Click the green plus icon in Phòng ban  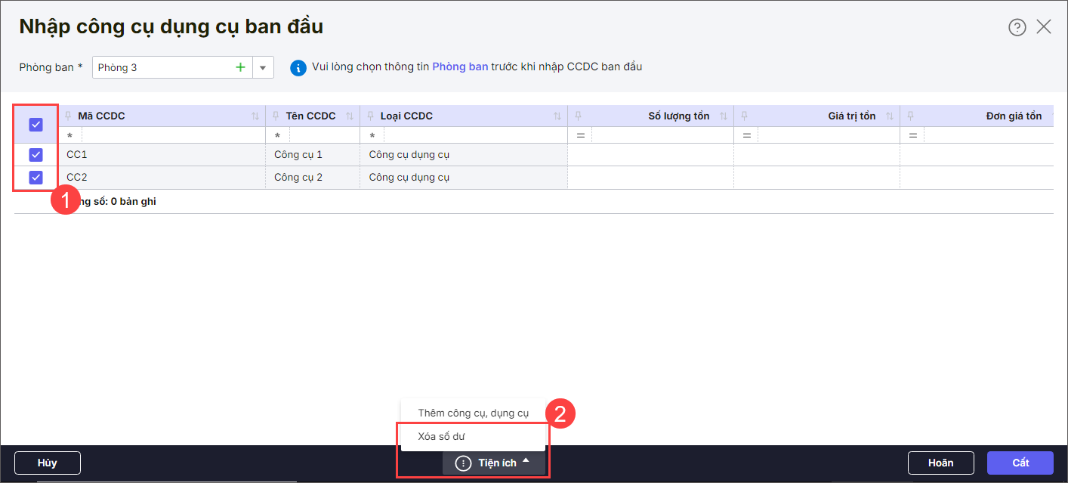pos(240,67)
